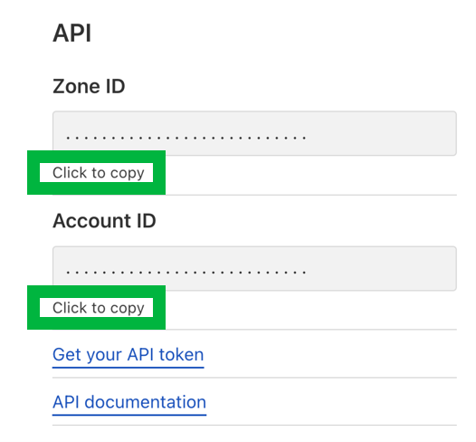Image resolution: width=476 pixels, height=442 pixels.
Task: Open the Get your API token link
Action: coord(129,355)
